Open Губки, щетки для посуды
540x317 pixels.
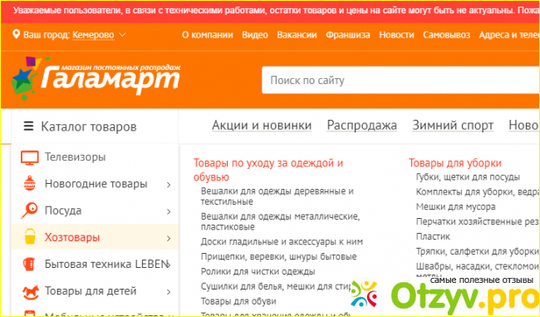468,177
